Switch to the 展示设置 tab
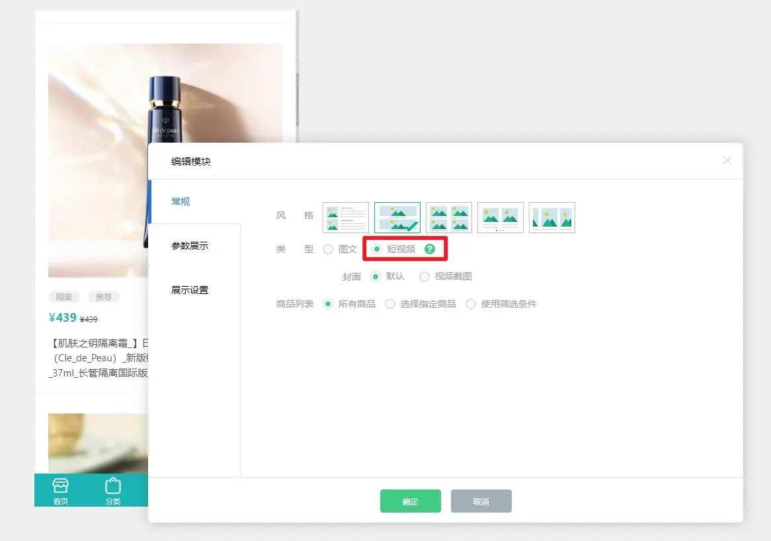 pos(190,290)
